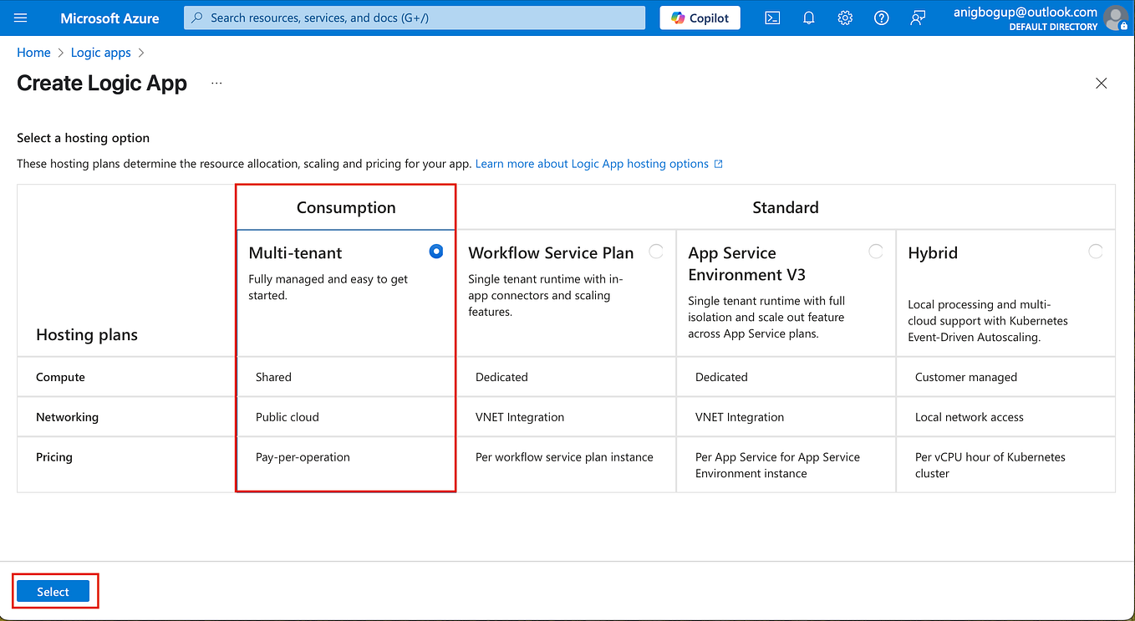Open the Feedback megaphone icon
Viewport: 1135px width, 621px height.
[918, 17]
